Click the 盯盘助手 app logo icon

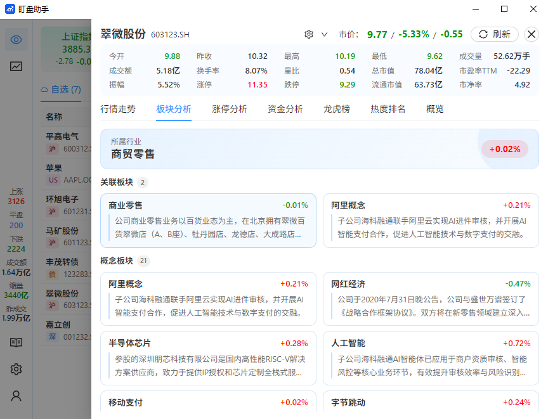[10, 9]
